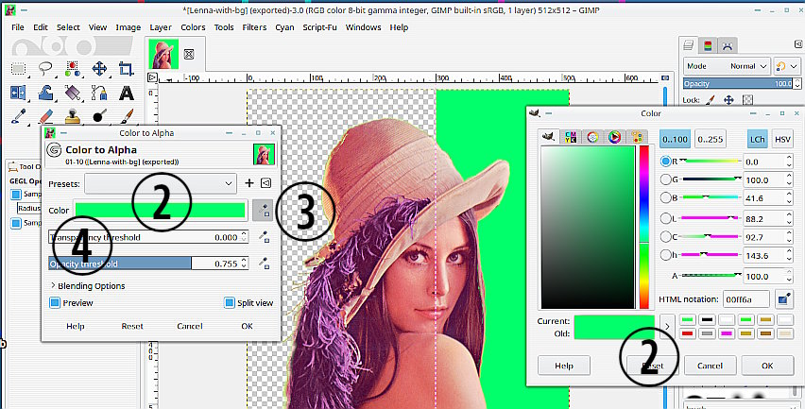This screenshot has height=409, width=805.
Task: Select the Free Select lasso tool
Action: pos(45,68)
